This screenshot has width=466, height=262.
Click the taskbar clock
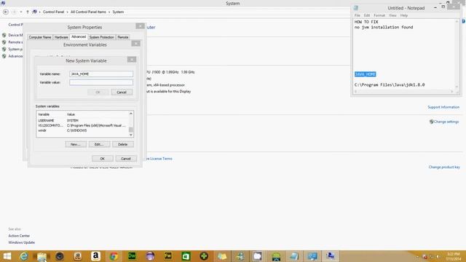pos(453,256)
